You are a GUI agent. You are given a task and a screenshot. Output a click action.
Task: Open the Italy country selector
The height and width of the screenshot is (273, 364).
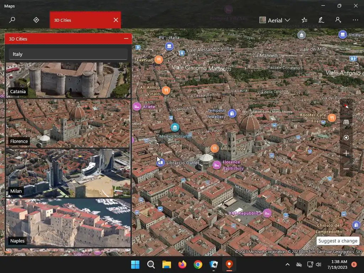pos(68,54)
